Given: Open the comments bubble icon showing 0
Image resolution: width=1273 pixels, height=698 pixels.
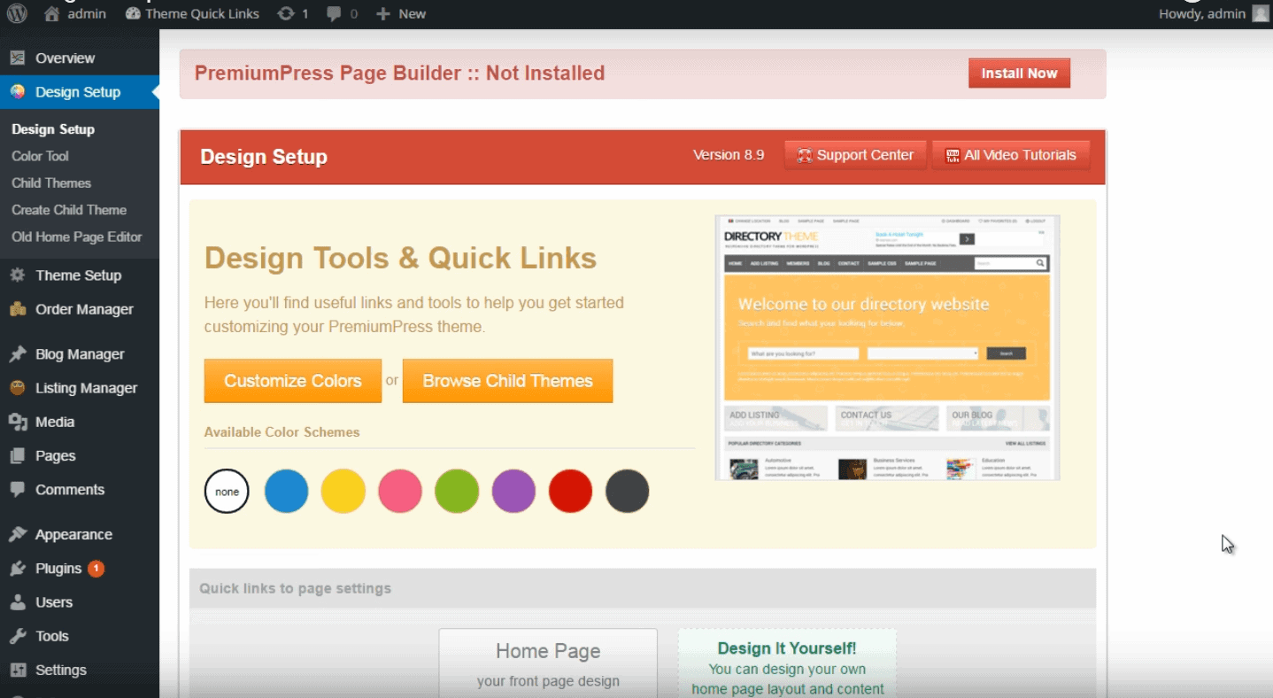Looking at the screenshot, I should tap(336, 14).
